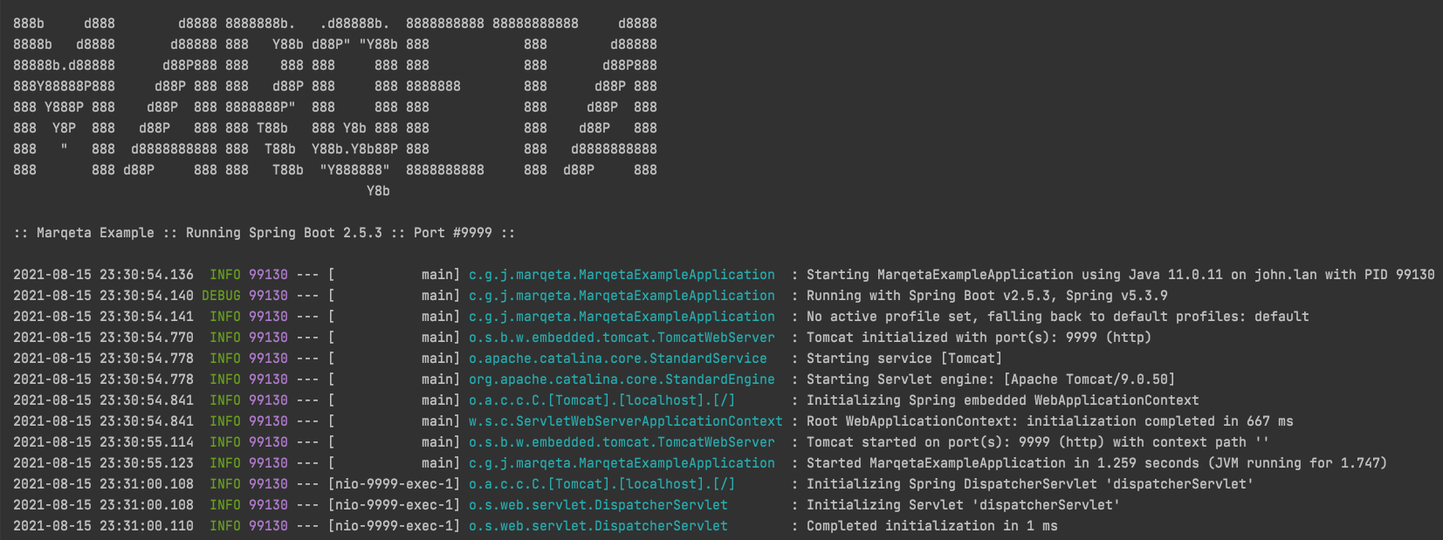The width and height of the screenshot is (1443, 540).
Task: Click 'Running with Spring Boot v2.5.3' message
Action: click(x=986, y=296)
